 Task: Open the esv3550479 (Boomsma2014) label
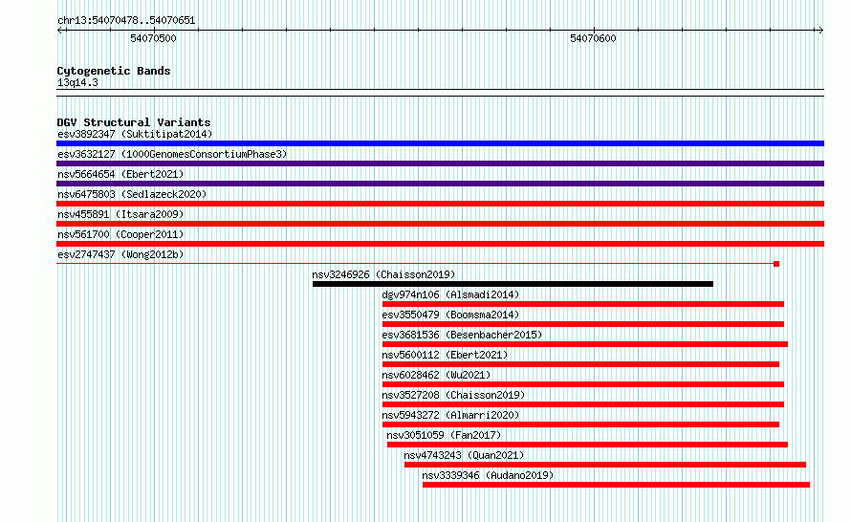pyautogui.click(x=450, y=315)
